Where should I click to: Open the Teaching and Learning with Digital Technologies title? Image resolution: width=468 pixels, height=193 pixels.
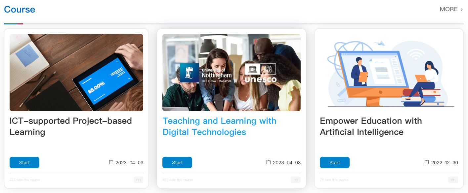coord(219,126)
